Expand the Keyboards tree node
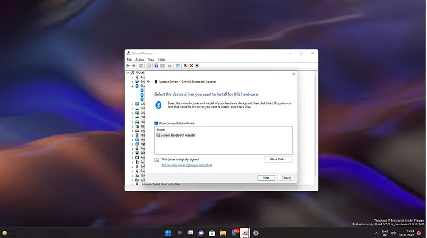 coord(133,131)
